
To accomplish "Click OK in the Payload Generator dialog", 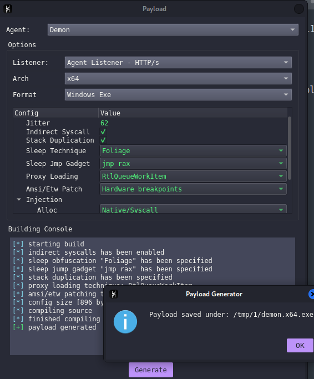I will coord(300,345).
